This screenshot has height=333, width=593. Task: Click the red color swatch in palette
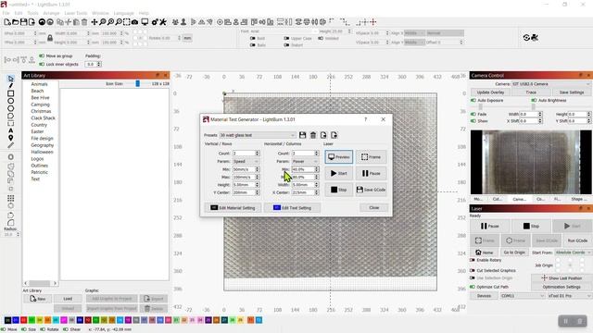(23, 320)
